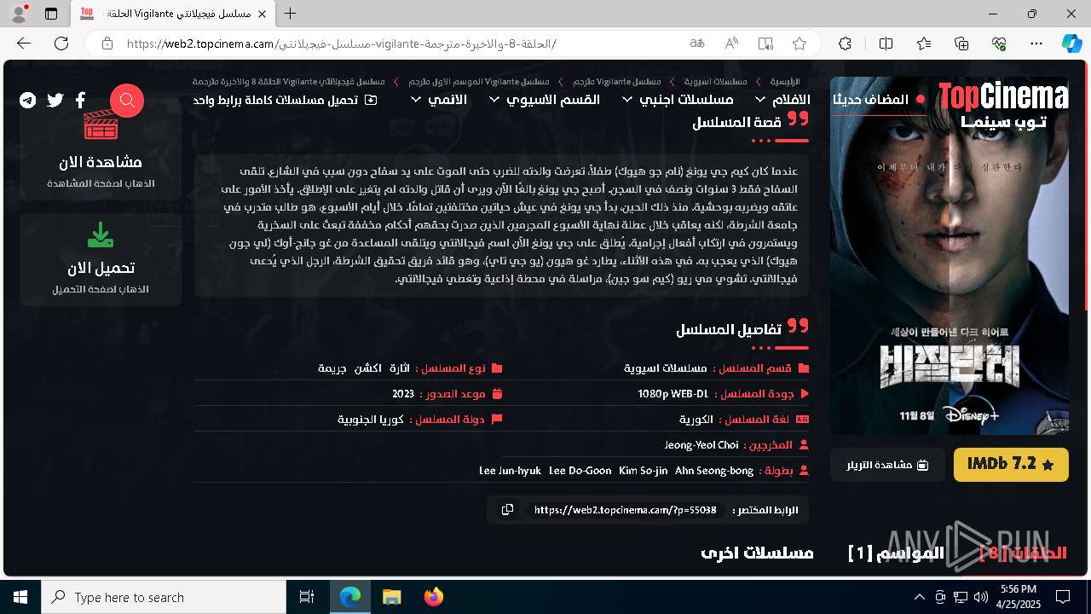Image resolution: width=1091 pixels, height=614 pixels.
Task: Click IMDb 7.2 rating badge
Action: pos(1011,465)
